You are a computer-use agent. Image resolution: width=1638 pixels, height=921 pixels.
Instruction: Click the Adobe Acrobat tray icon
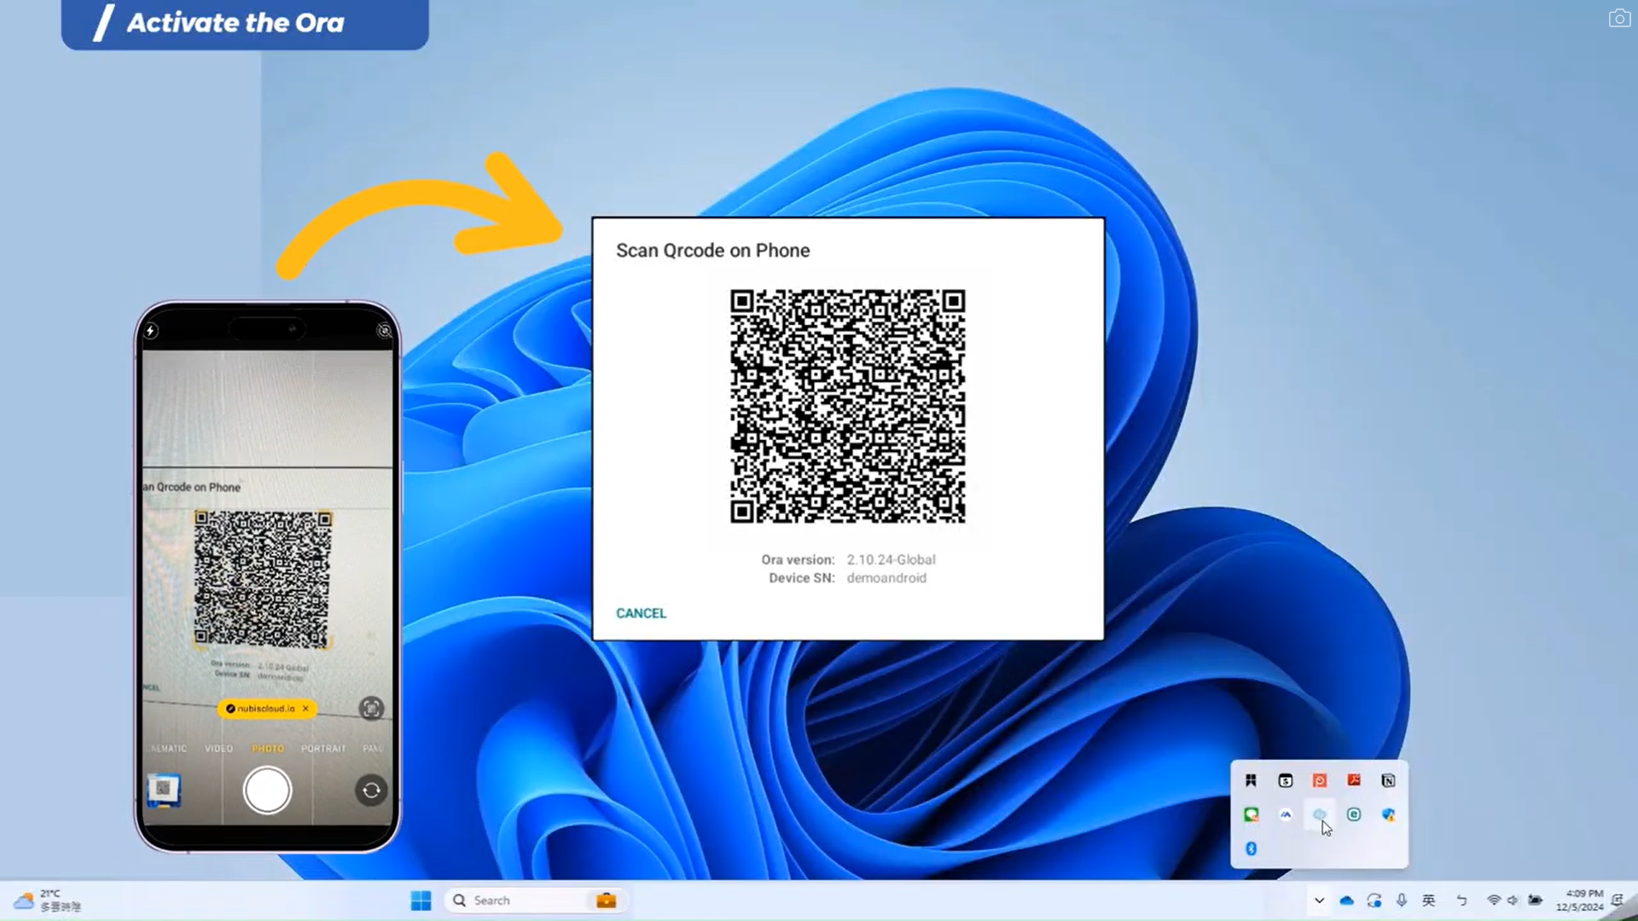pyautogui.click(x=1354, y=780)
